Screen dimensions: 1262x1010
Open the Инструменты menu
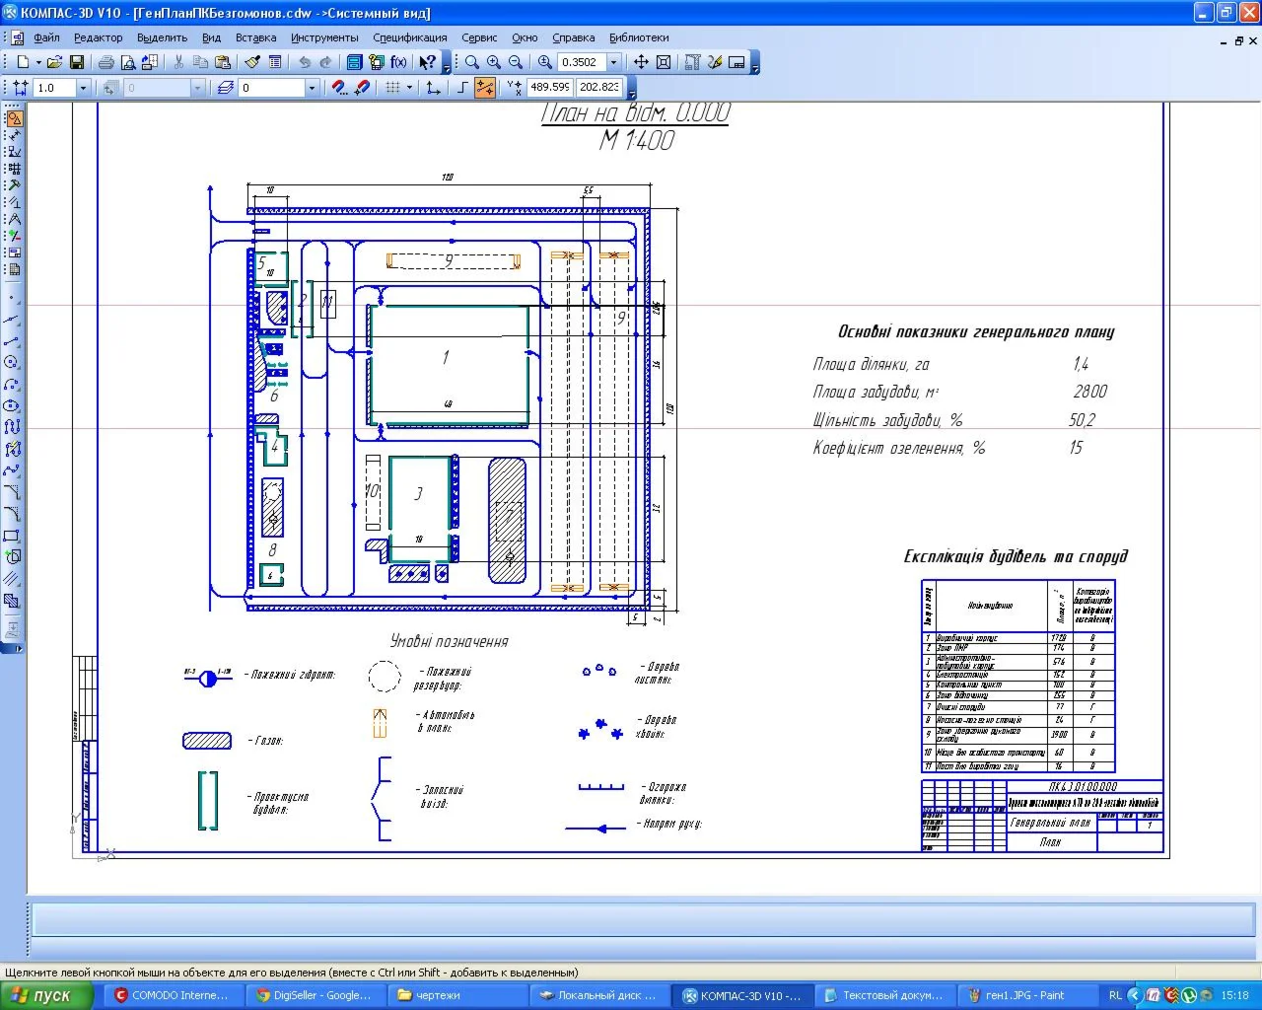pos(324,37)
